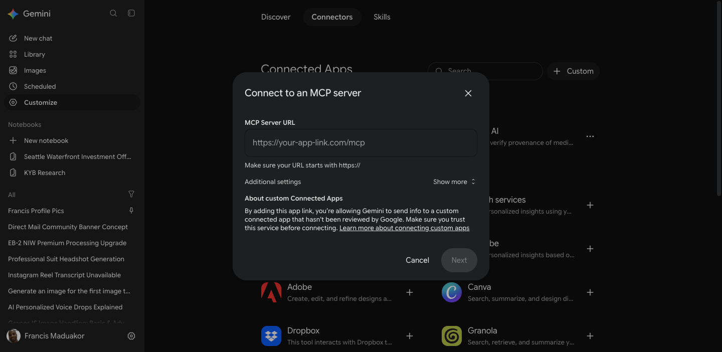Click the Adobe app logo

pyautogui.click(x=271, y=292)
